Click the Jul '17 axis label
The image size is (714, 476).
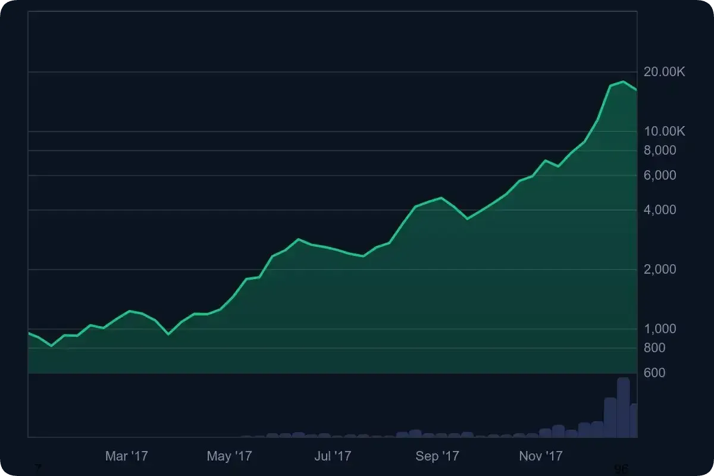(x=332, y=456)
